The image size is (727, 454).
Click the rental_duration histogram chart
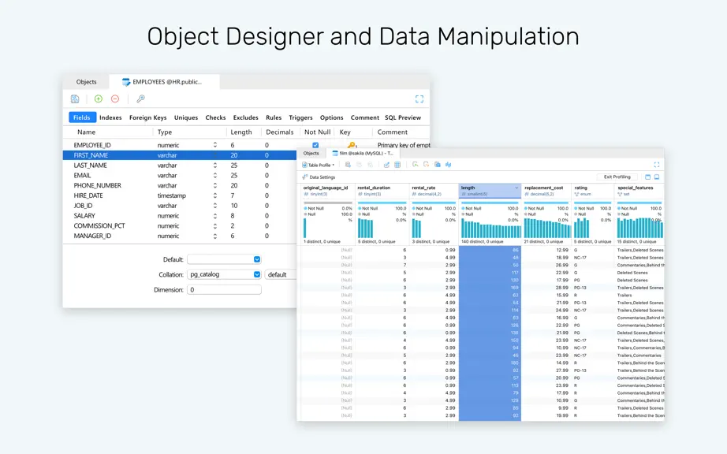coord(365,229)
